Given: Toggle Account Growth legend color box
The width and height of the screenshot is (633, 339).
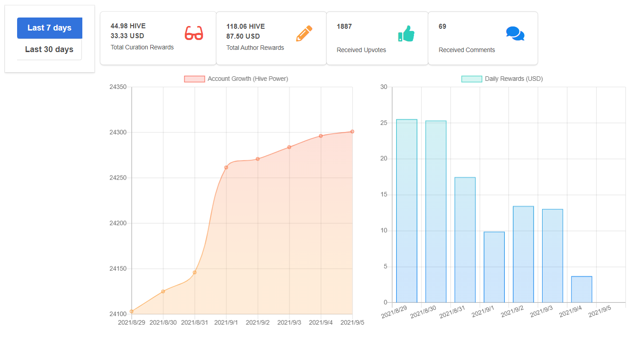Looking at the screenshot, I should [x=194, y=79].
